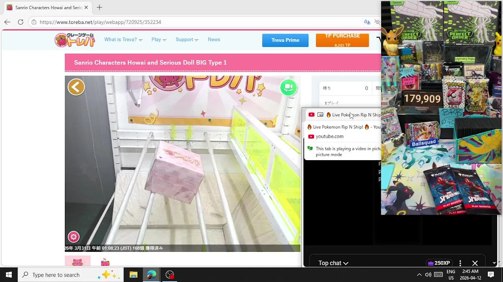Viewport: 503px width, 282px height.
Task: Click the waiting count 0 in the queue panel
Action: pos(366,89)
